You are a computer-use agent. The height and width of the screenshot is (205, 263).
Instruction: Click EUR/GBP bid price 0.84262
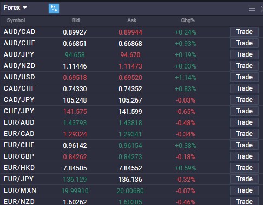(75, 157)
